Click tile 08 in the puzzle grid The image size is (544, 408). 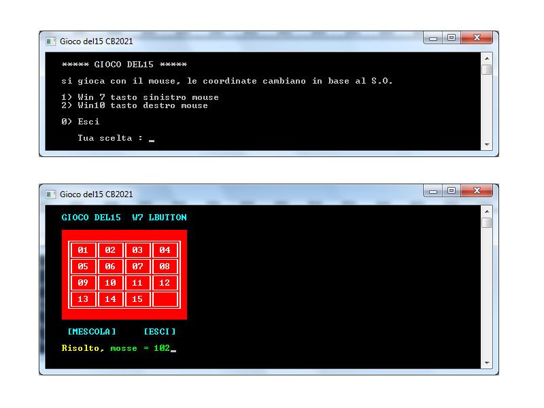(165, 267)
